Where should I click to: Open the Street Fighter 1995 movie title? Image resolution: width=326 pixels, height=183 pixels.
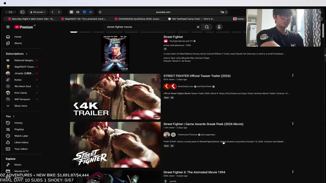(173, 37)
